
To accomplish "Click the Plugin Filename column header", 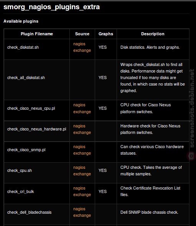I will click(37, 34).
